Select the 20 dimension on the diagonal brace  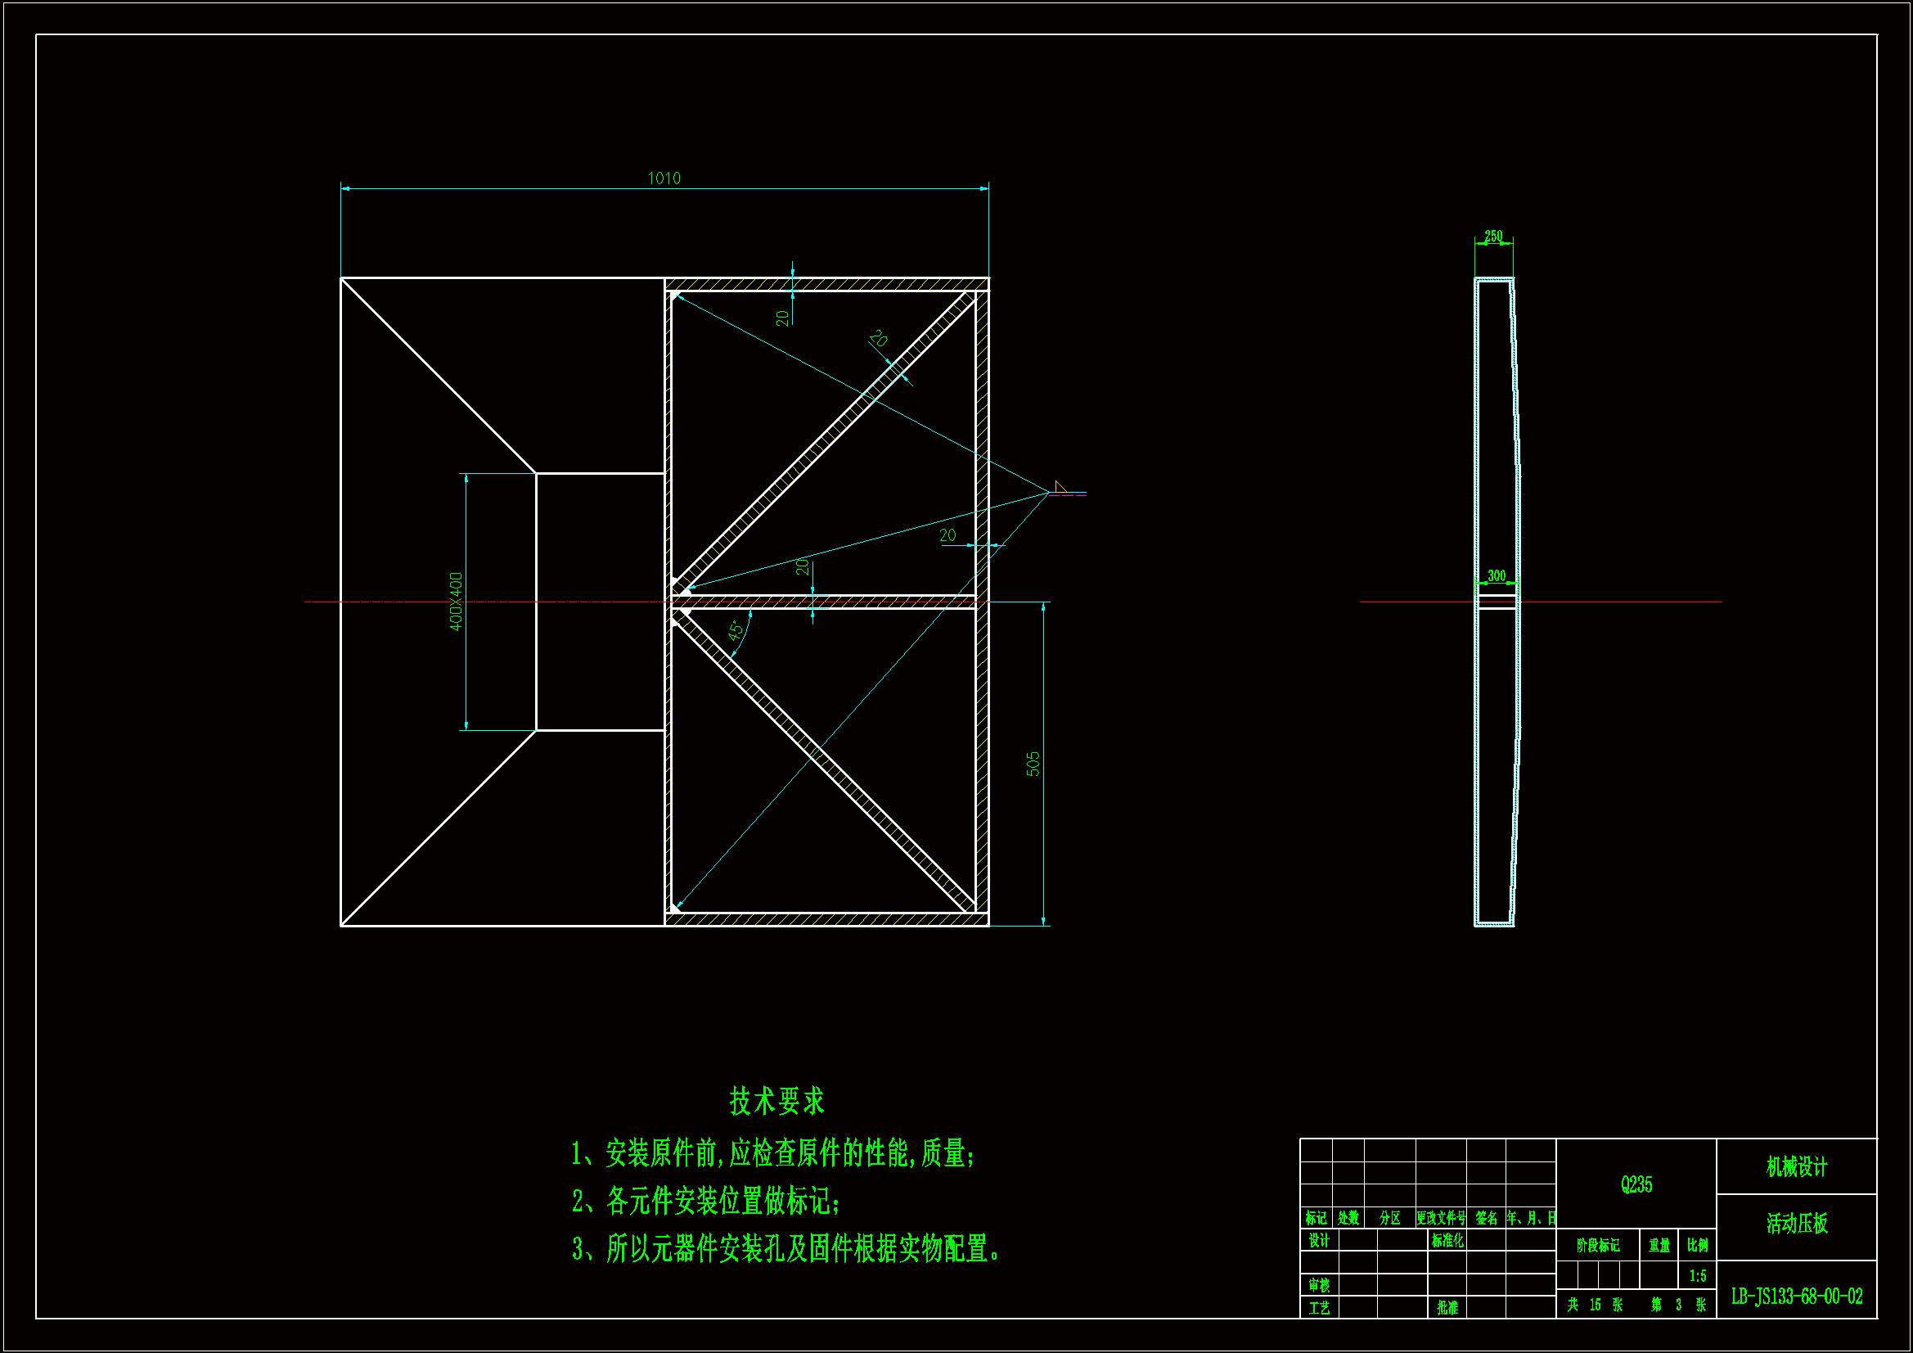tap(878, 339)
